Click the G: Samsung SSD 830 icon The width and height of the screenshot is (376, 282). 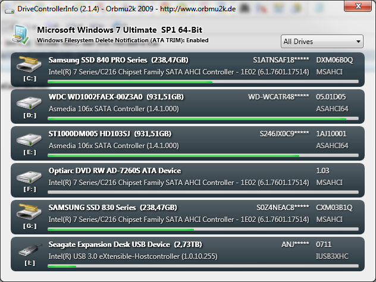[29, 212]
